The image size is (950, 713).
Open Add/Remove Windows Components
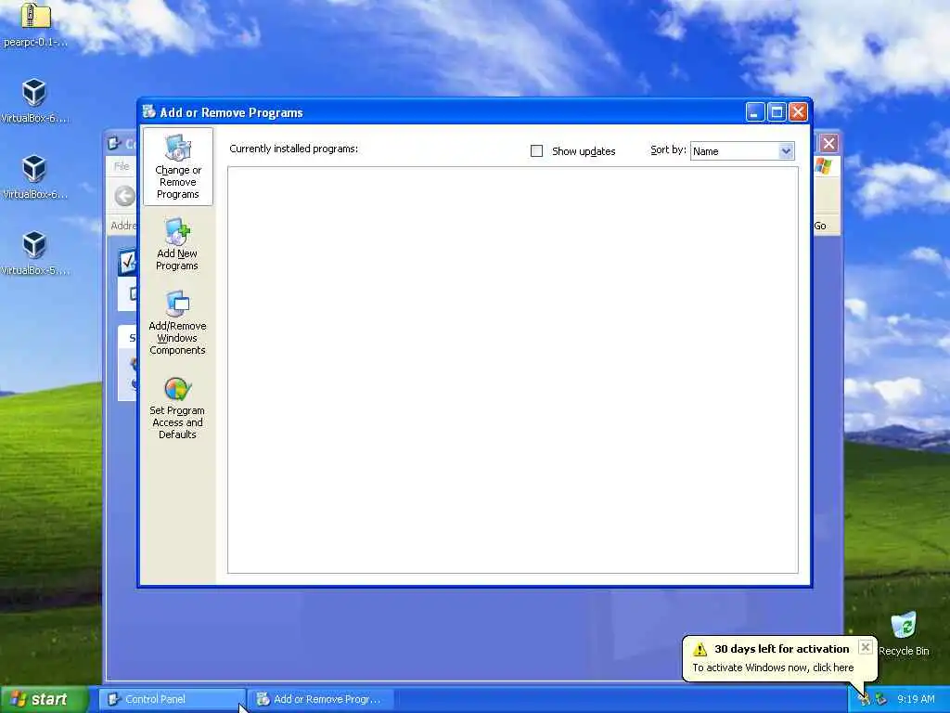point(177,322)
